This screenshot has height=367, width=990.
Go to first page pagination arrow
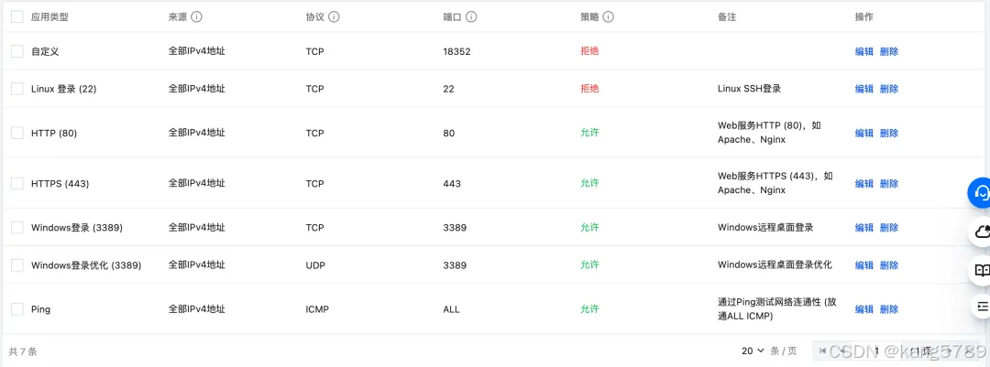coord(822,351)
